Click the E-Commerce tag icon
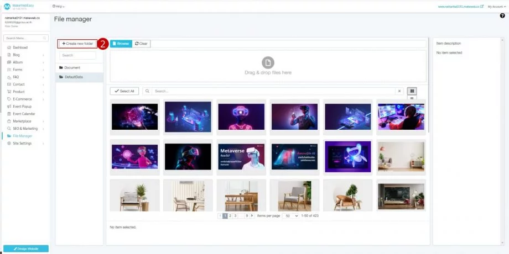The width and height of the screenshot is (509, 254). tap(9, 99)
